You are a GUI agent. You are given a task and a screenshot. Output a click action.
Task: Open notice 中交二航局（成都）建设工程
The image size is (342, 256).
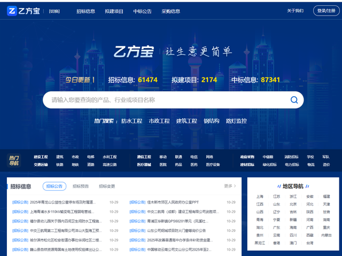click(x=183, y=212)
